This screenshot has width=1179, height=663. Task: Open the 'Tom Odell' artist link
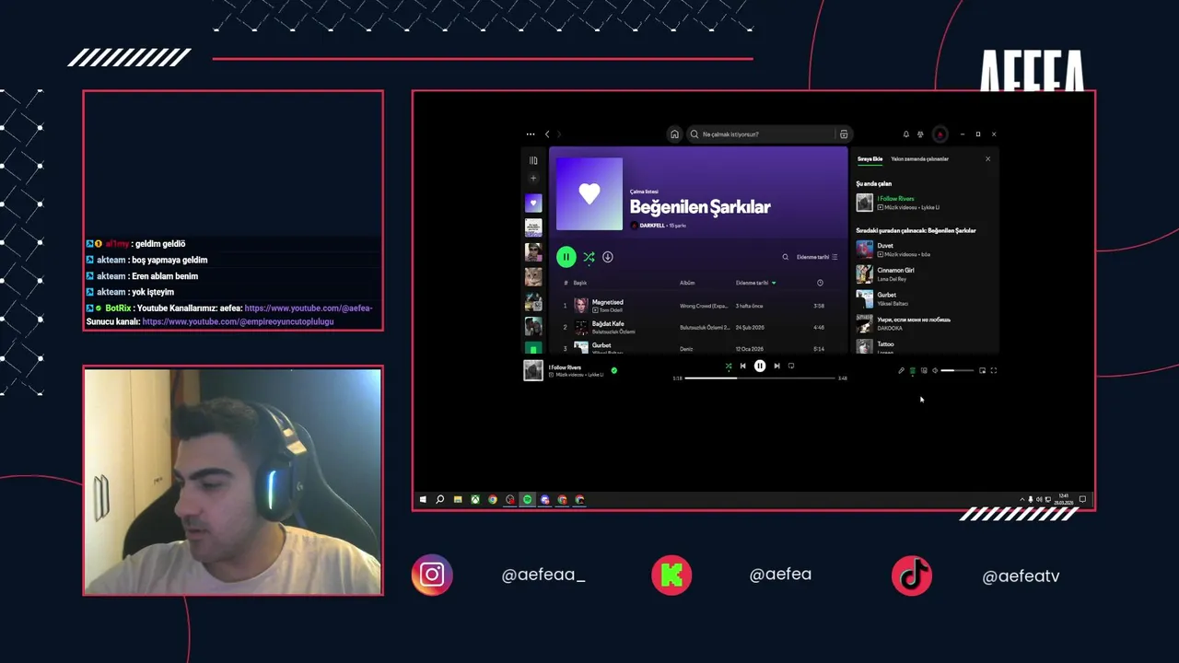click(611, 310)
